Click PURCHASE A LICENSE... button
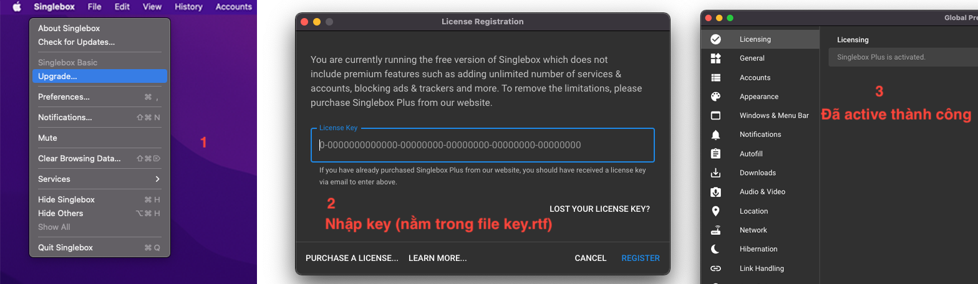 coord(352,258)
